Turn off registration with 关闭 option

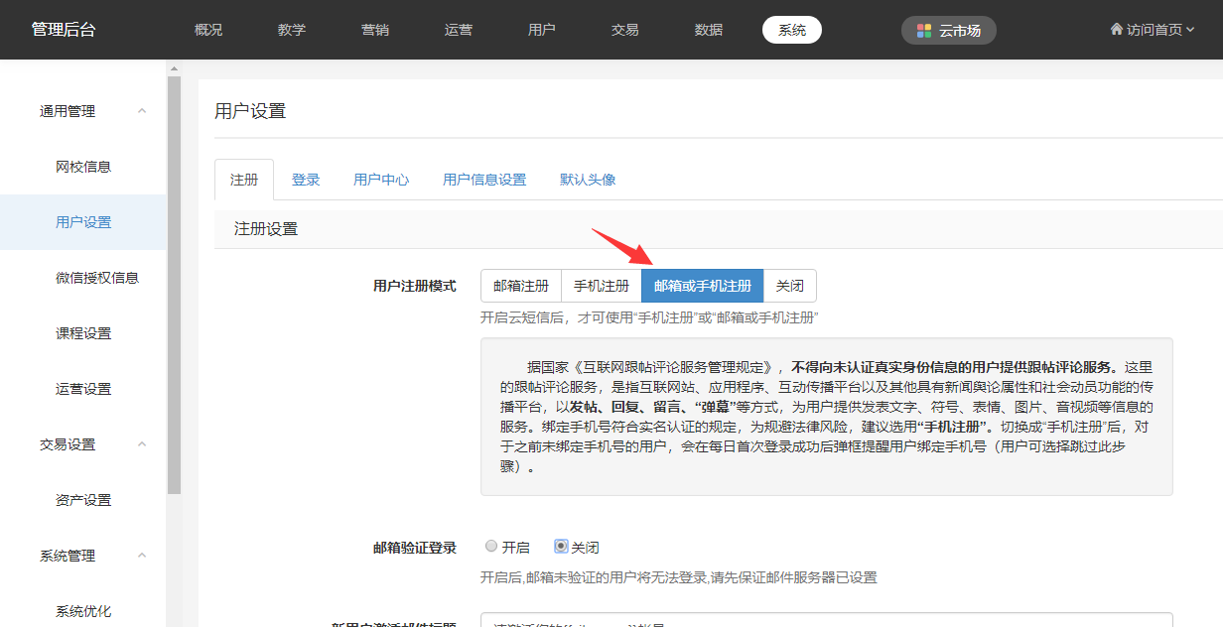click(790, 286)
